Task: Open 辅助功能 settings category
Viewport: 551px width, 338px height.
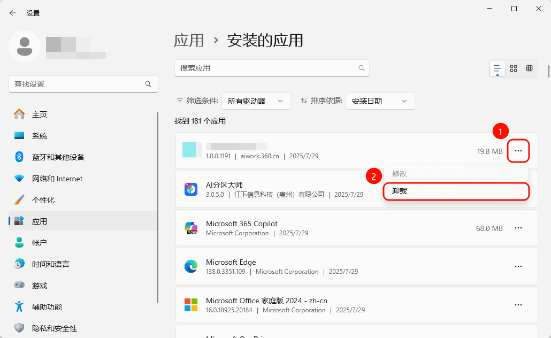Action: (83, 307)
